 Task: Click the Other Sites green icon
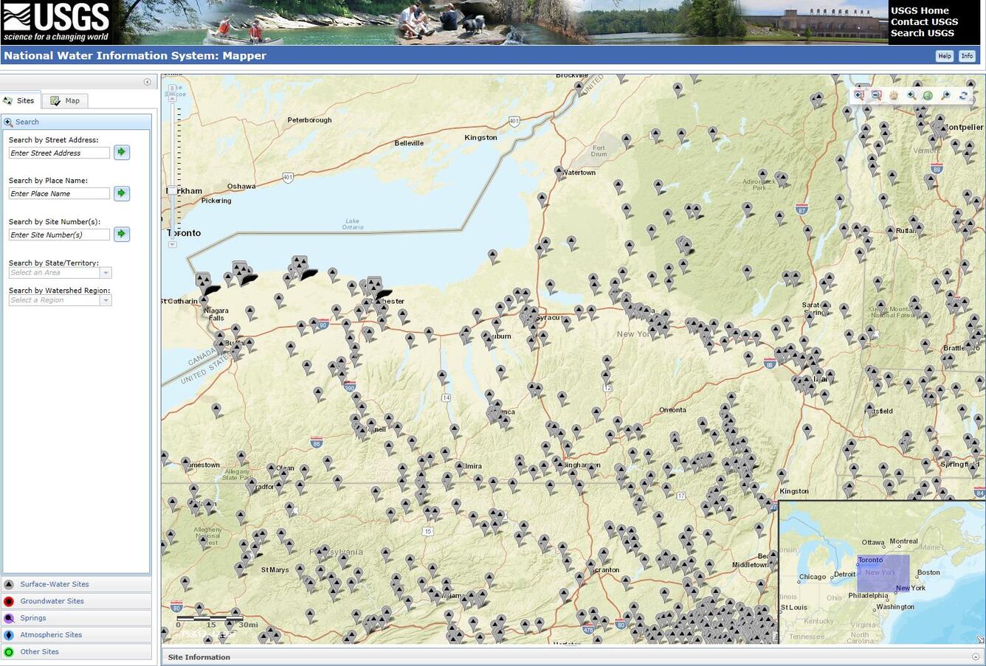[9, 652]
